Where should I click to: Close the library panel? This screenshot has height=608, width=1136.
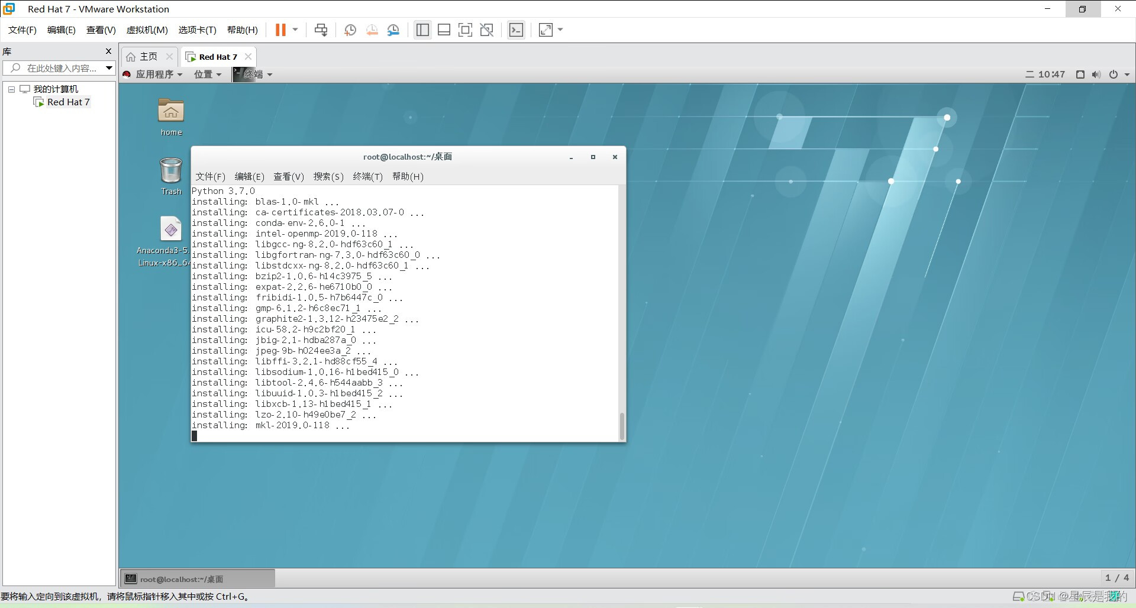click(108, 51)
